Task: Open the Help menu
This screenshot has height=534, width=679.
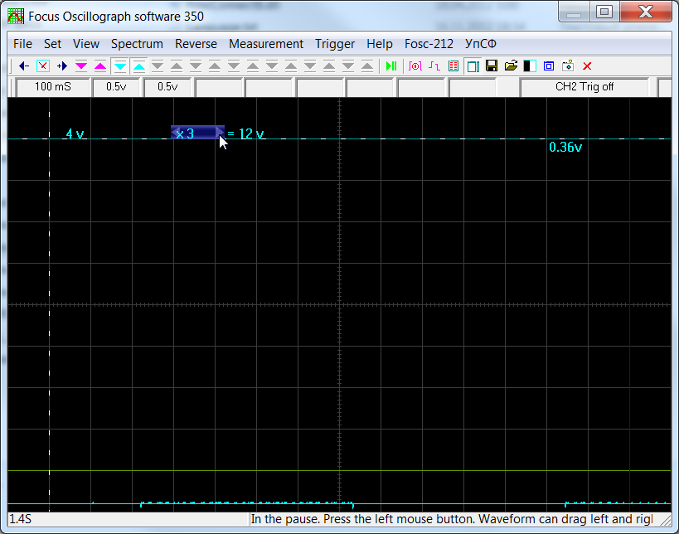Action: (380, 44)
